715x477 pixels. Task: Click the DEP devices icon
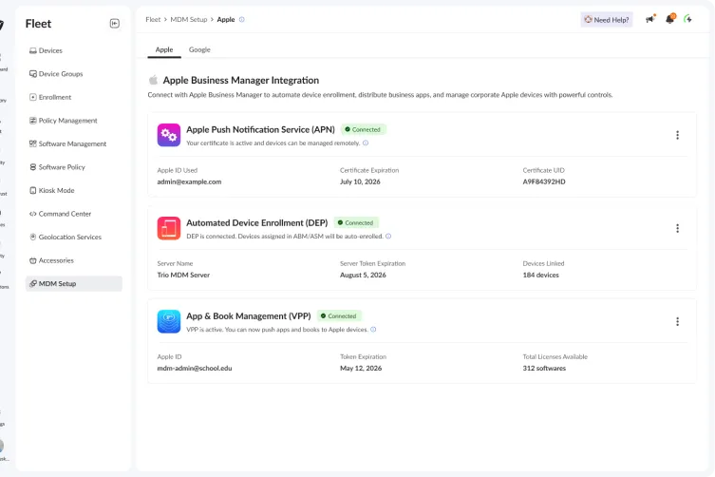tap(169, 228)
